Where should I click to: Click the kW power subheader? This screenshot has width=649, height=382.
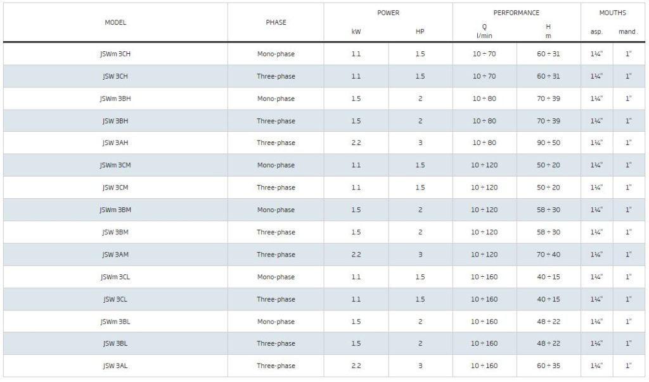[x=356, y=32]
